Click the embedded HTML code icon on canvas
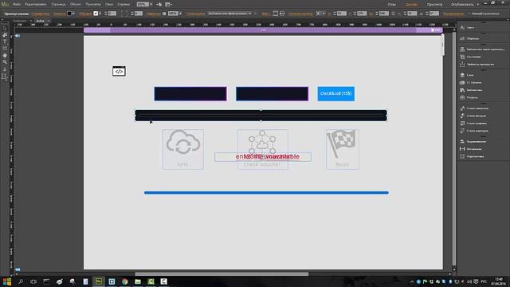The height and width of the screenshot is (287, 510). click(x=119, y=71)
